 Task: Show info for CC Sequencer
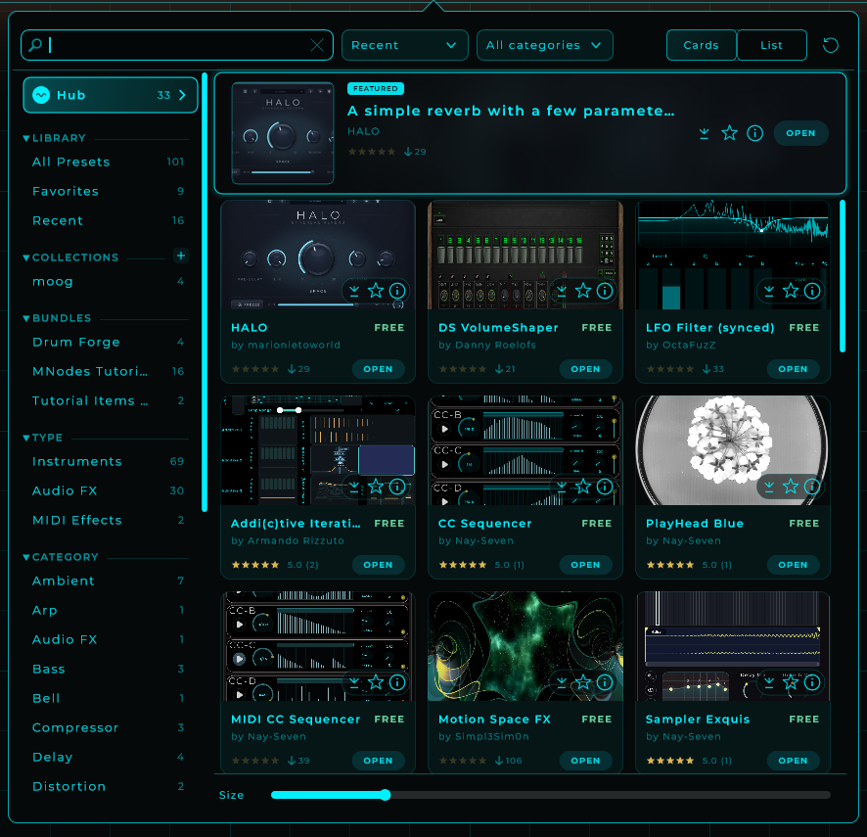(x=605, y=487)
